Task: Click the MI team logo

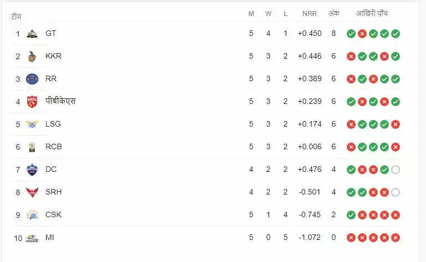Action: (32, 238)
